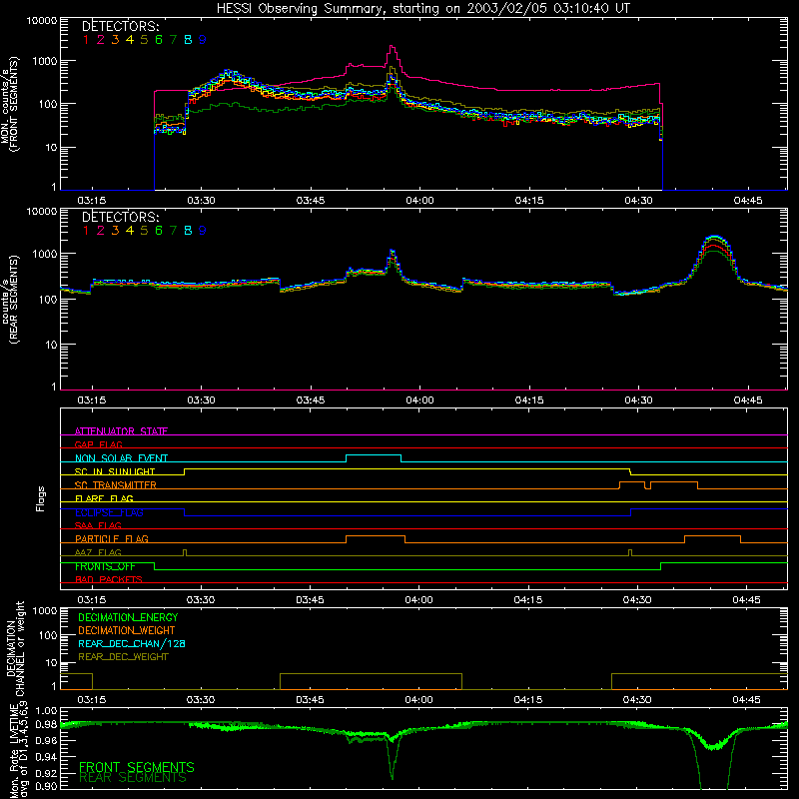Click detector number 7 in rear segments legend
Image resolution: width=799 pixels, height=799 pixels.
[173, 231]
